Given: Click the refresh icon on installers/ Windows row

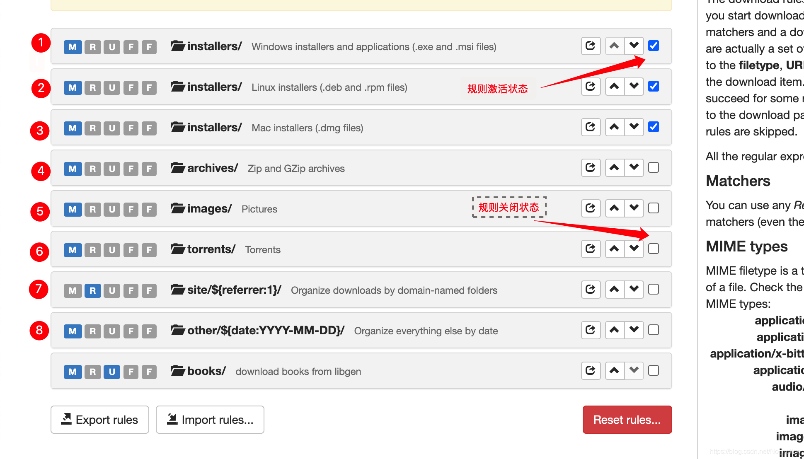Looking at the screenshot, I should 590,46.
